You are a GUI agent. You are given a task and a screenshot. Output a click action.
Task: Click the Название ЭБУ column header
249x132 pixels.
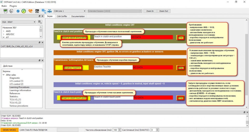10,27
